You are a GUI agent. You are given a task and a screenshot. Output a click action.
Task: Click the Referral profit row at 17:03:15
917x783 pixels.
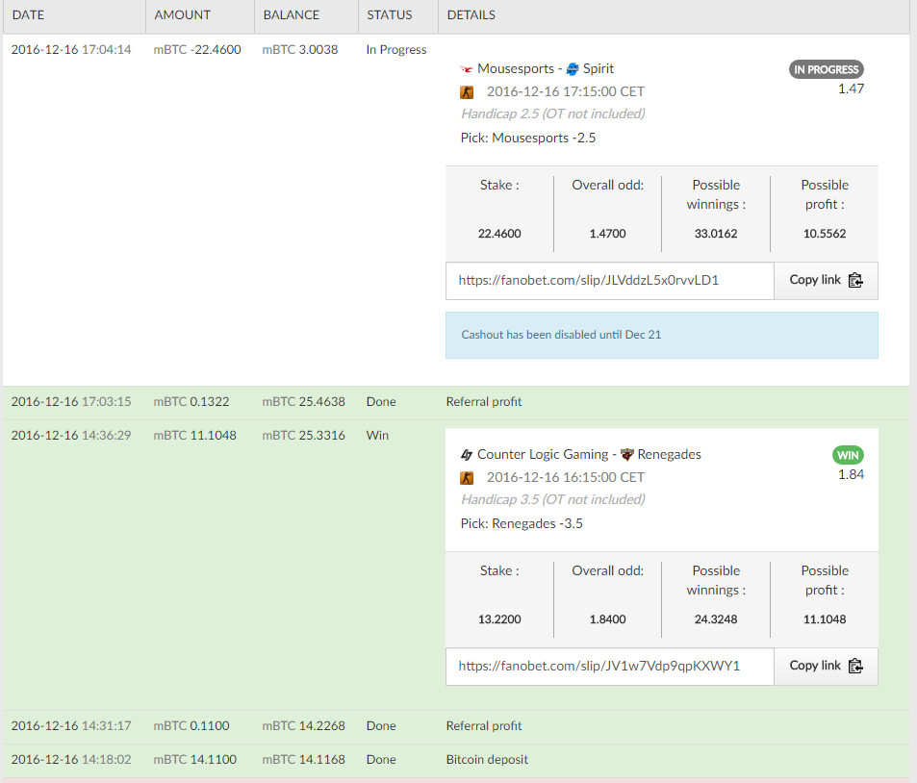(456, 402)
